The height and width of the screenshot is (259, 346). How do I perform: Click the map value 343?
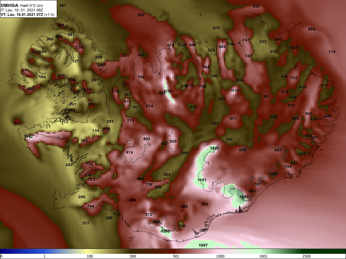[182, 226]
